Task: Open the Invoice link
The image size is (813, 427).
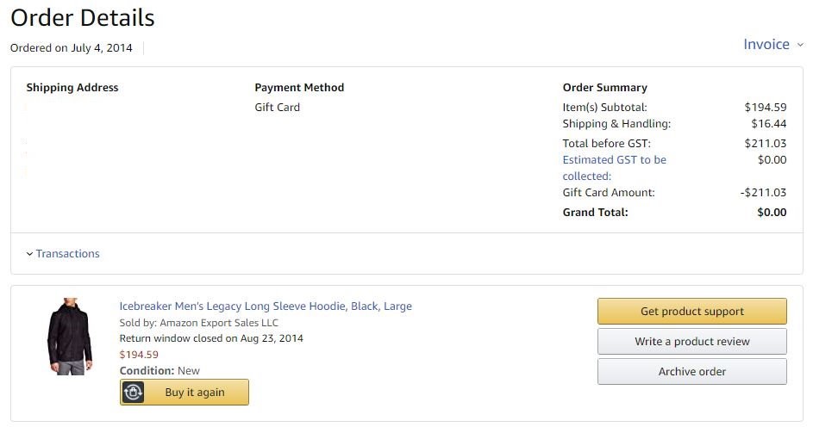Action: tap(766, 44)
